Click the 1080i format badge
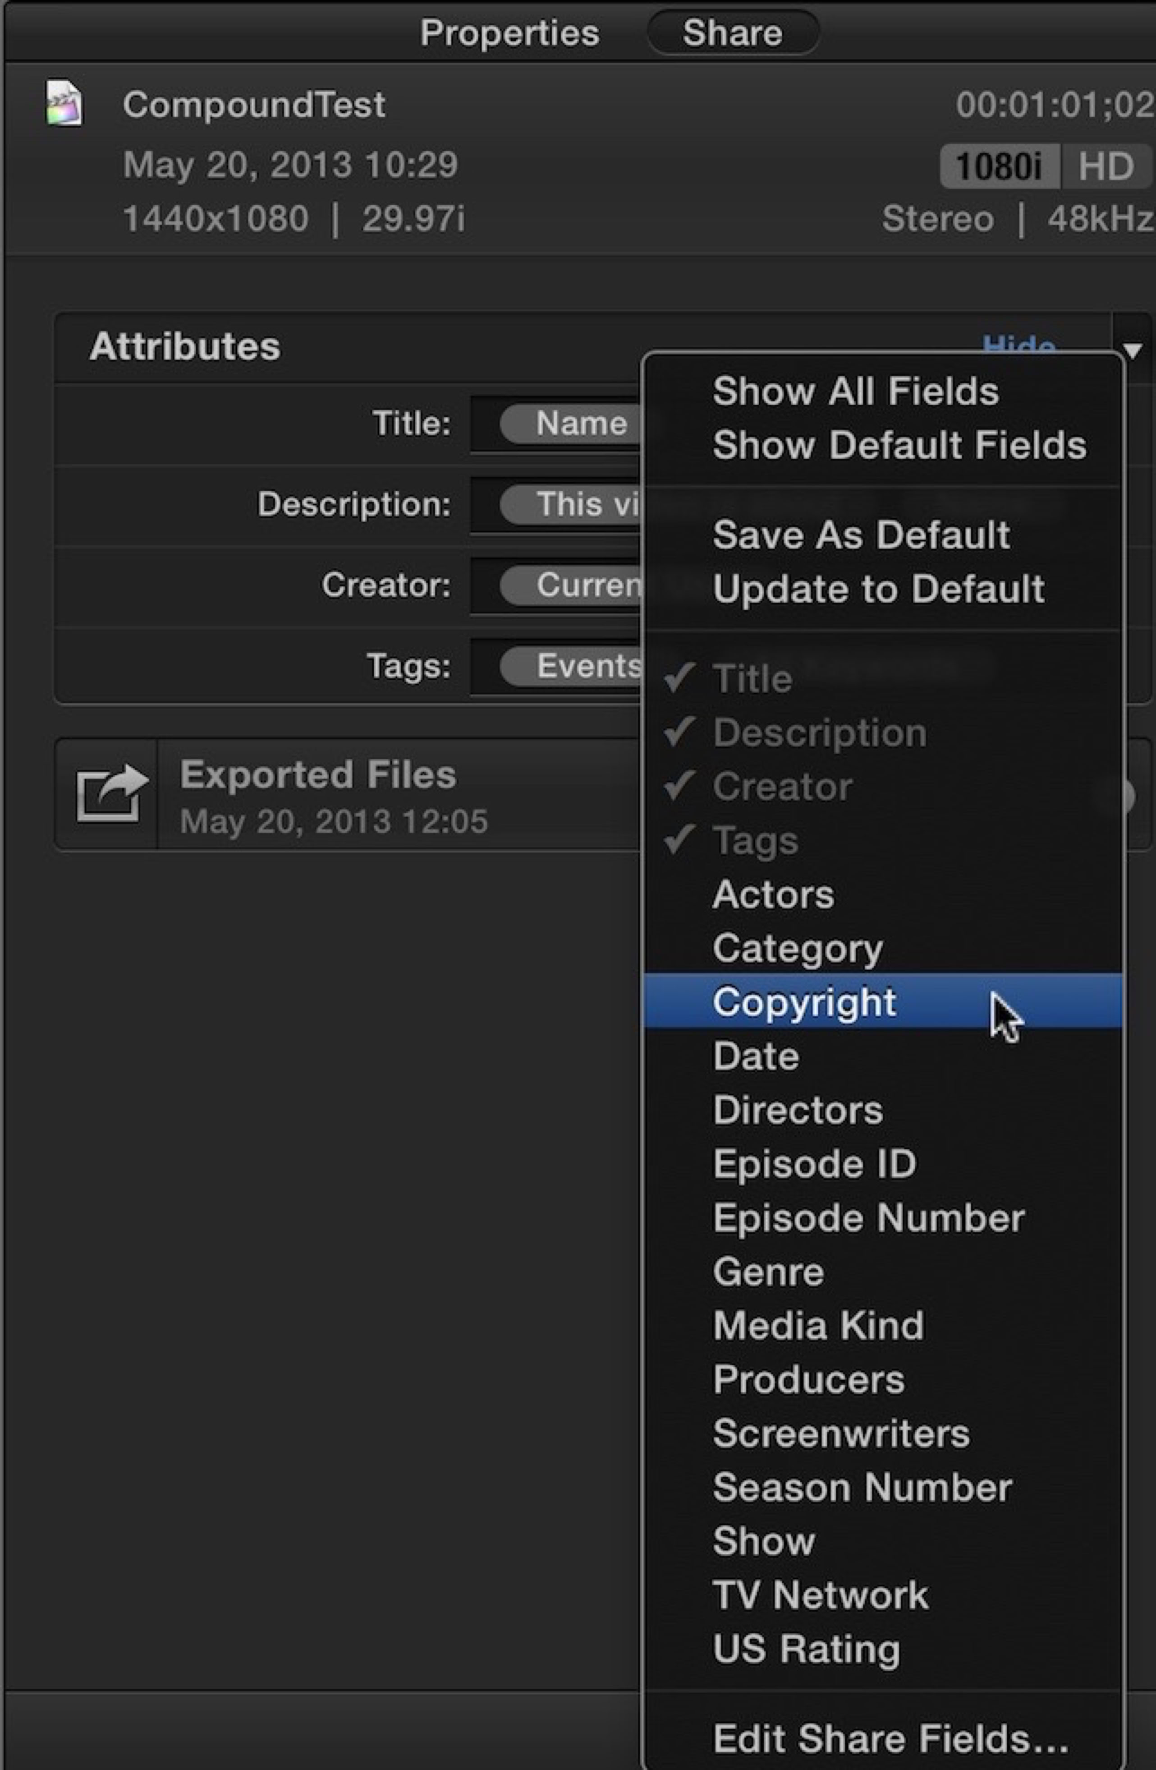Image resolution: width=1156 pixels, height=1770 pixels. [x=998, y=166]
